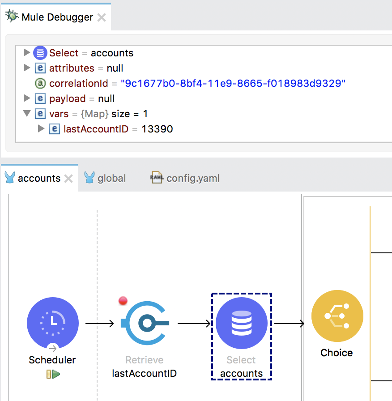Click the Mule icon on accounts tab
Image resolution: width=392 pixels, height=401 pixels.
pos(10,177)
